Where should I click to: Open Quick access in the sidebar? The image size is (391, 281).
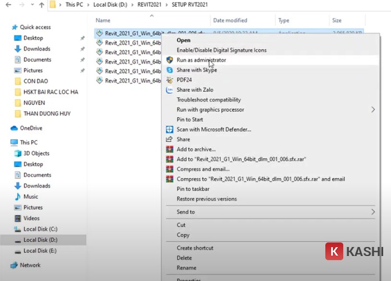point(35,27)
